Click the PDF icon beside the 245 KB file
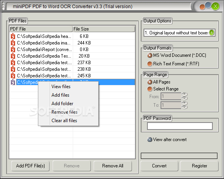The height and width of the screenshot is (179, 224). coord(13,76)
